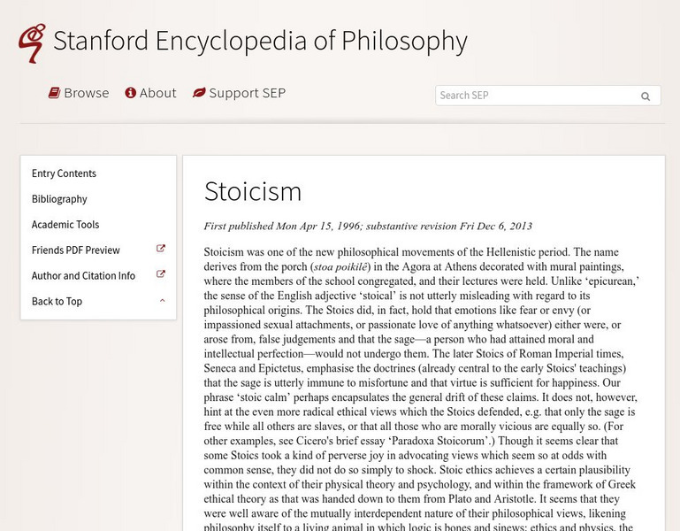The width and height of the screenshot is (680, 531).
Task: Click the About info icon
Action: point(131,93)
